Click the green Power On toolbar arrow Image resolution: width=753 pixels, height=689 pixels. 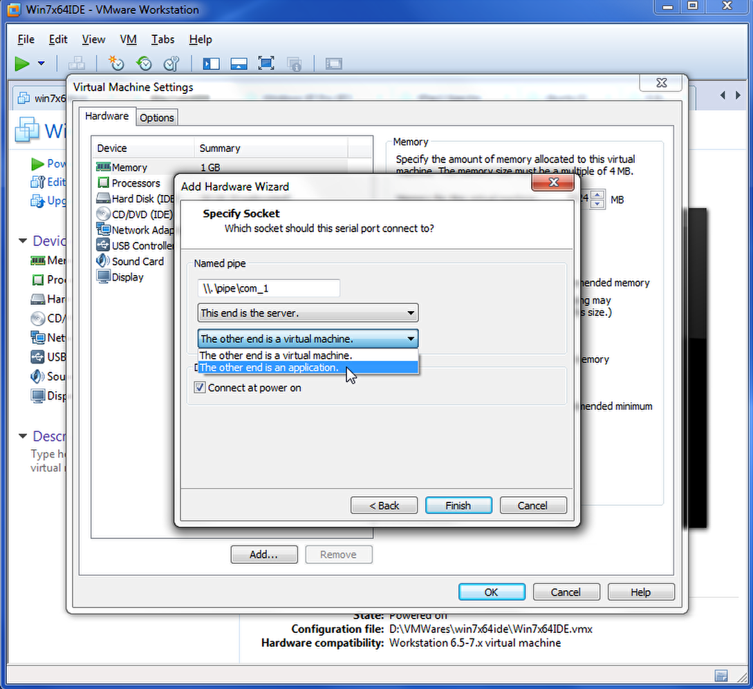[22, 64]
